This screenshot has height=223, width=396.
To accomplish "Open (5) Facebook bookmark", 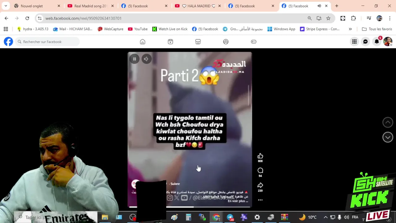I will click(x=205, y=29).
